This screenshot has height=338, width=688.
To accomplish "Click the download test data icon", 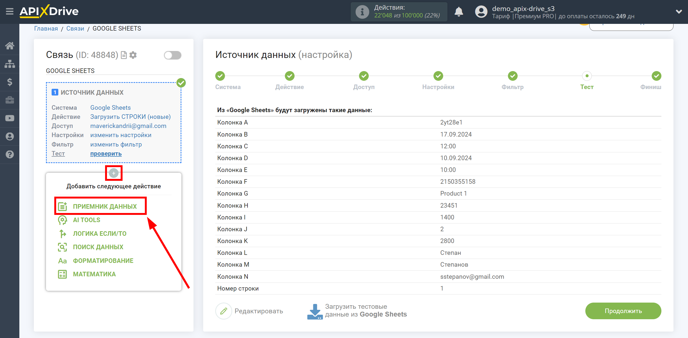I will (315, 311).
